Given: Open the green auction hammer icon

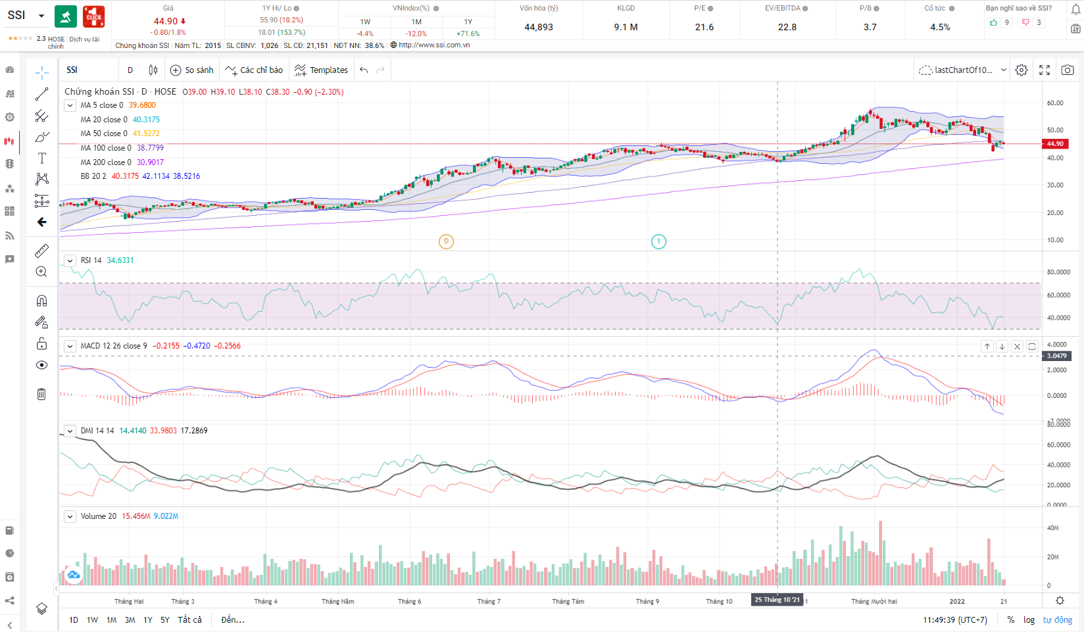Looking at the screenshot, I should point(65,16).
